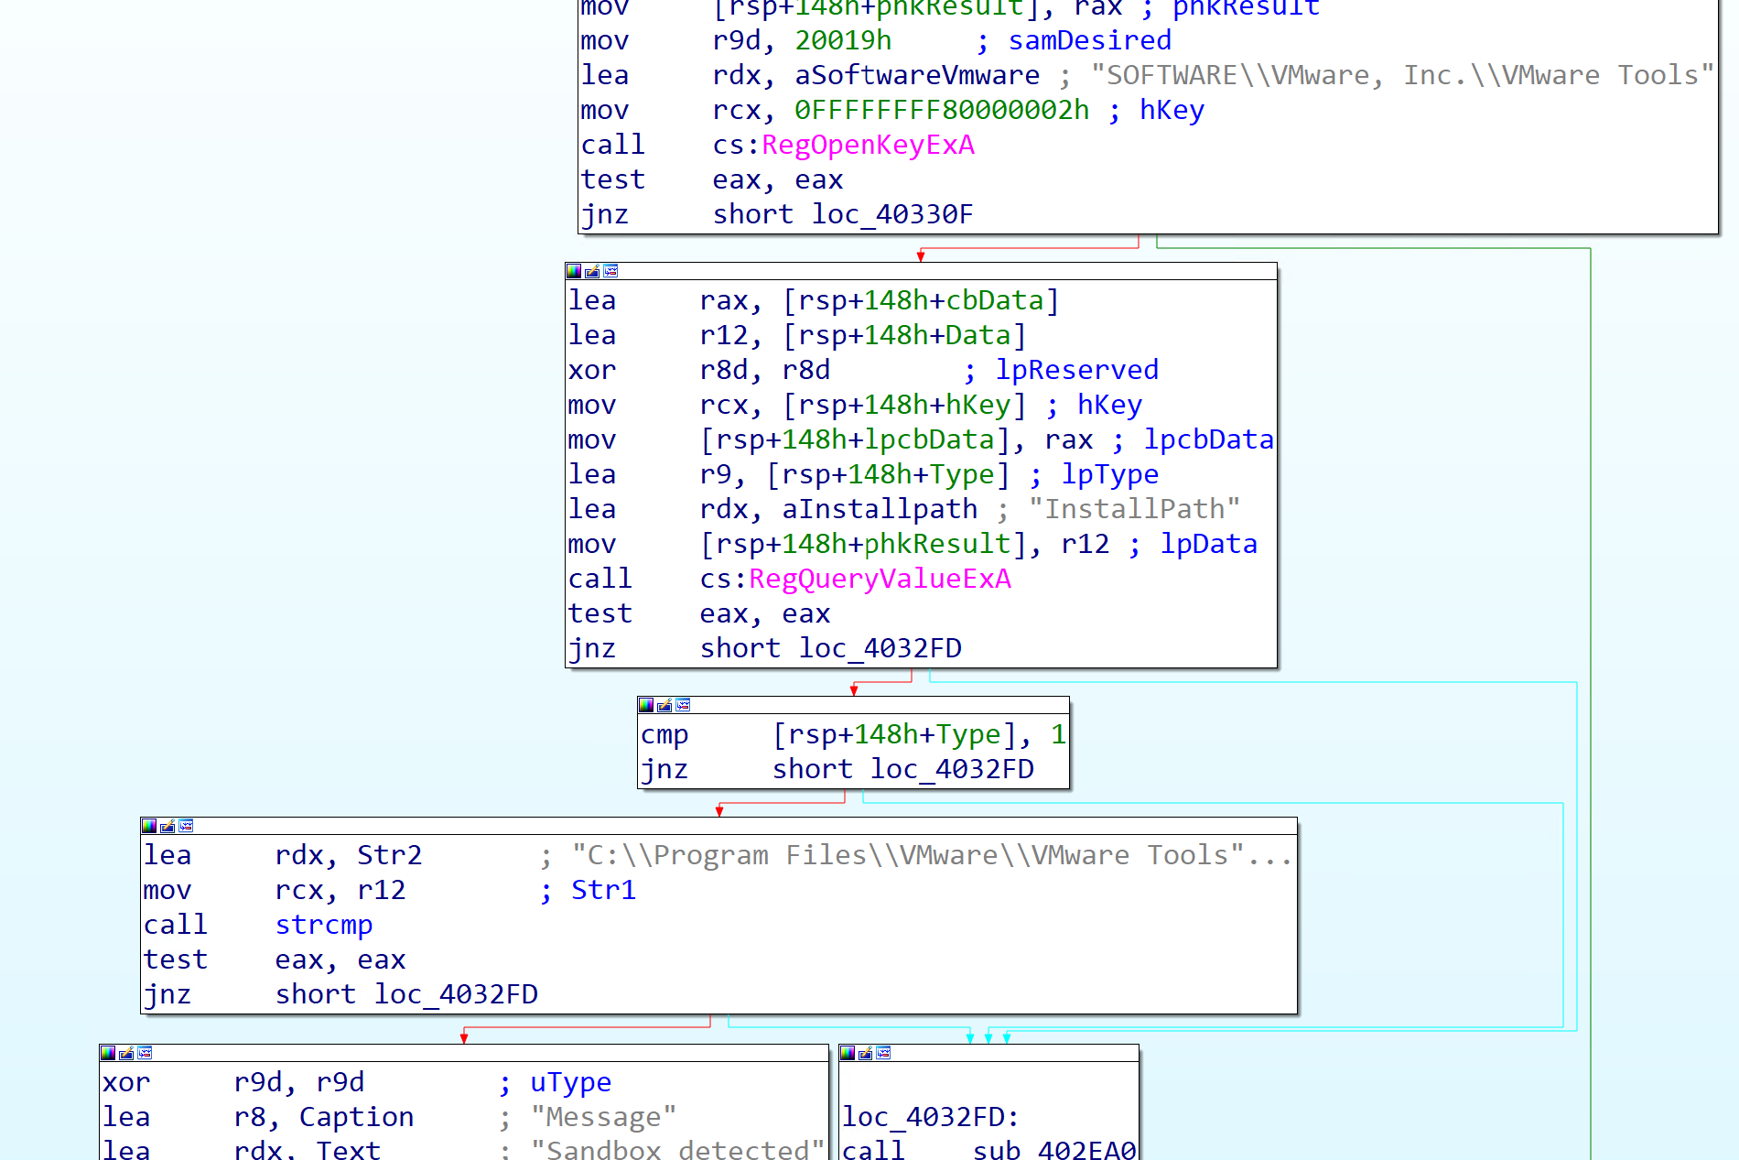Click group-nodes icon on cmp Type node
The height and width of the screenshot is (1160, 1739).
click(x=683, y=705)
